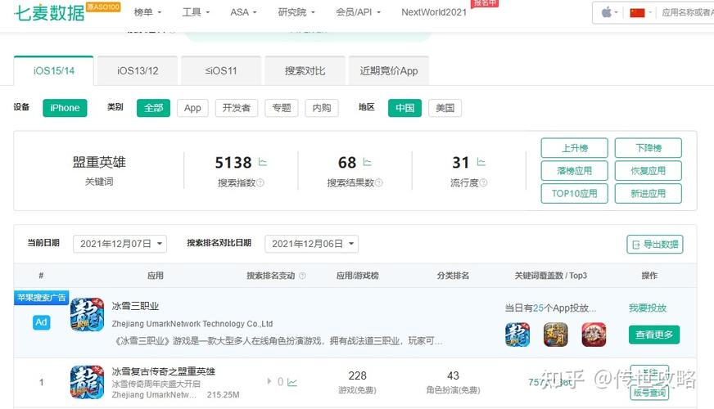Image resolution: width=714 pixels, height=409 pixels.
Task: View popularity trend chart icon beside 31
Action: pyautogui.click(x=481, y=162)
